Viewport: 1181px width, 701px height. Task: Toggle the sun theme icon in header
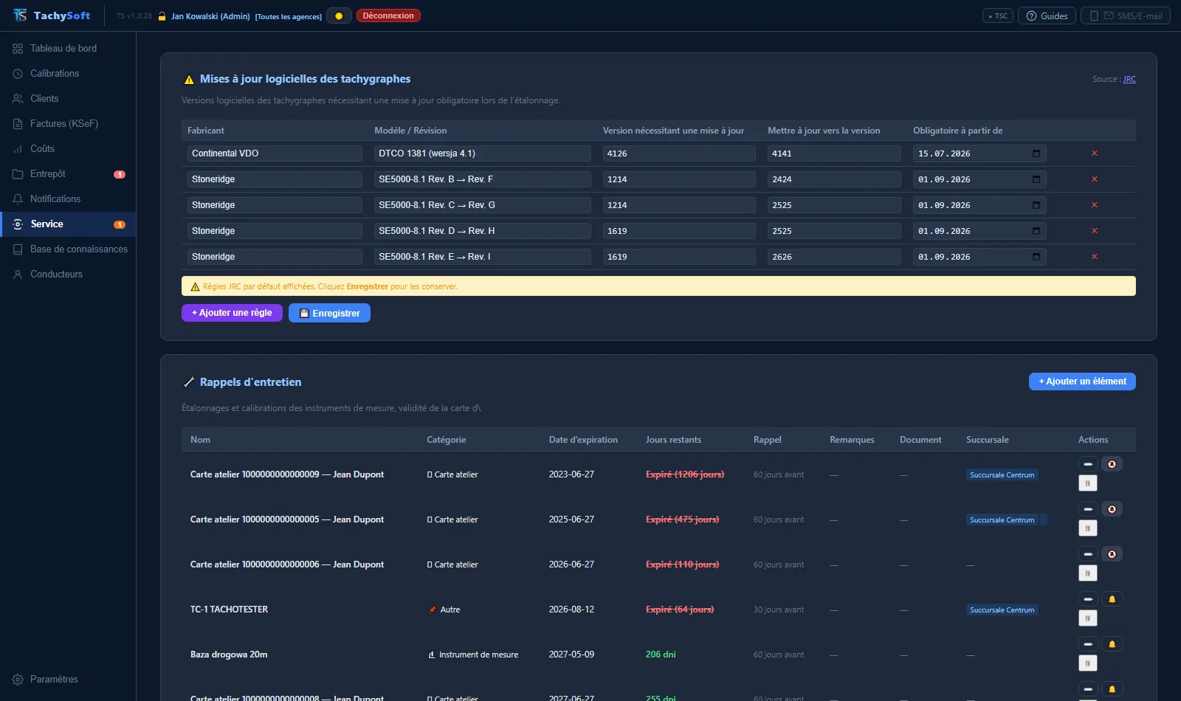tap(339, 15)
